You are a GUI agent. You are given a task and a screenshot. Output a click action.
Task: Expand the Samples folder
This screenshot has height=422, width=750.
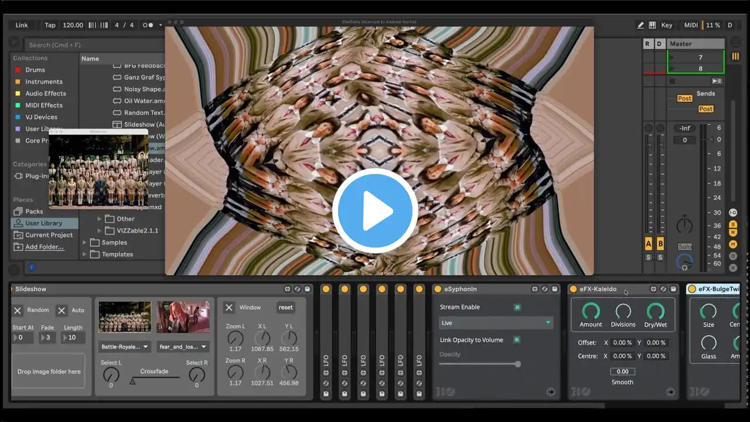[84, 242]
